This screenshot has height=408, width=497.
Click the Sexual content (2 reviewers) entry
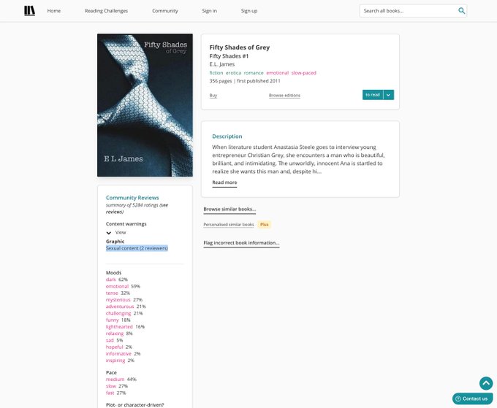137,248
